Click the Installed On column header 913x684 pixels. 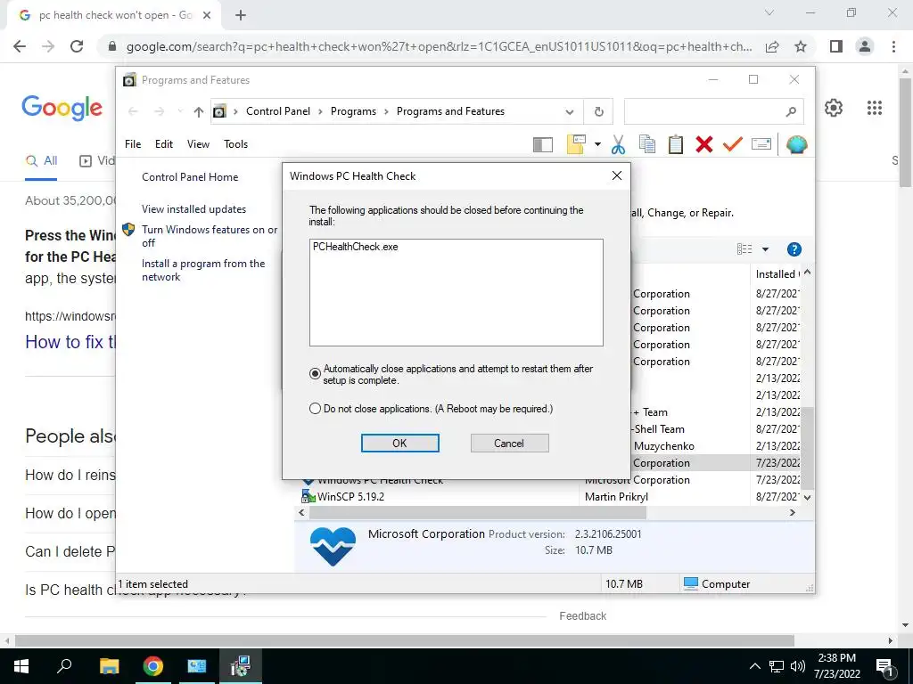pos(777,274)
